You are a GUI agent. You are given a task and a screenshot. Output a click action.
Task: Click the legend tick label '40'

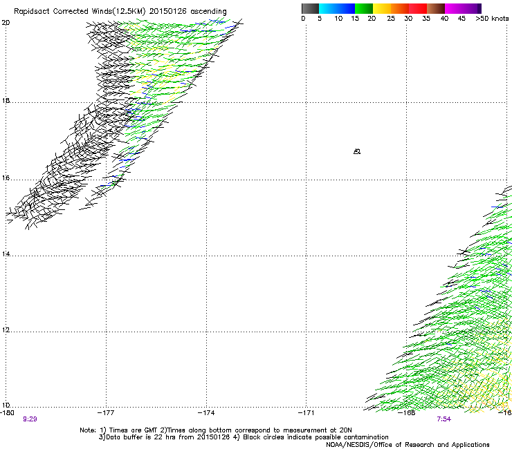pyautogui.click(x=444, y=19)
